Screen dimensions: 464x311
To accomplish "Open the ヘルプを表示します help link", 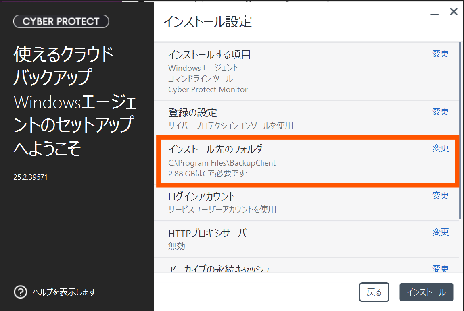I will tap(64, 292).
